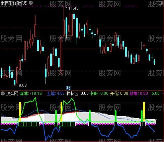164x142 pixels.
Task: Select the 结果: 0.00 indicator value
Action: pyautogui.click(x=139, y=93)
